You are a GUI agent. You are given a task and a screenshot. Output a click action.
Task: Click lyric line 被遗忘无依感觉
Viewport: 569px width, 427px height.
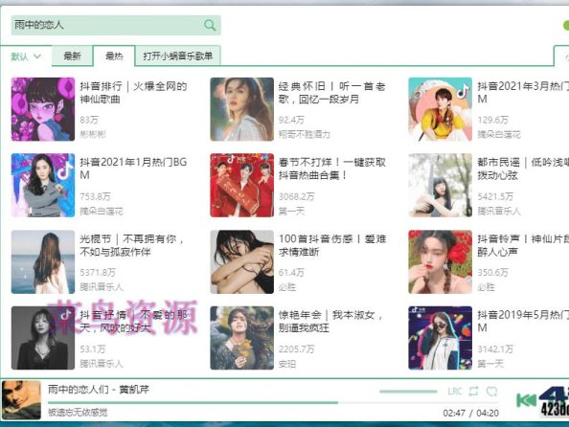coord(78,412)
